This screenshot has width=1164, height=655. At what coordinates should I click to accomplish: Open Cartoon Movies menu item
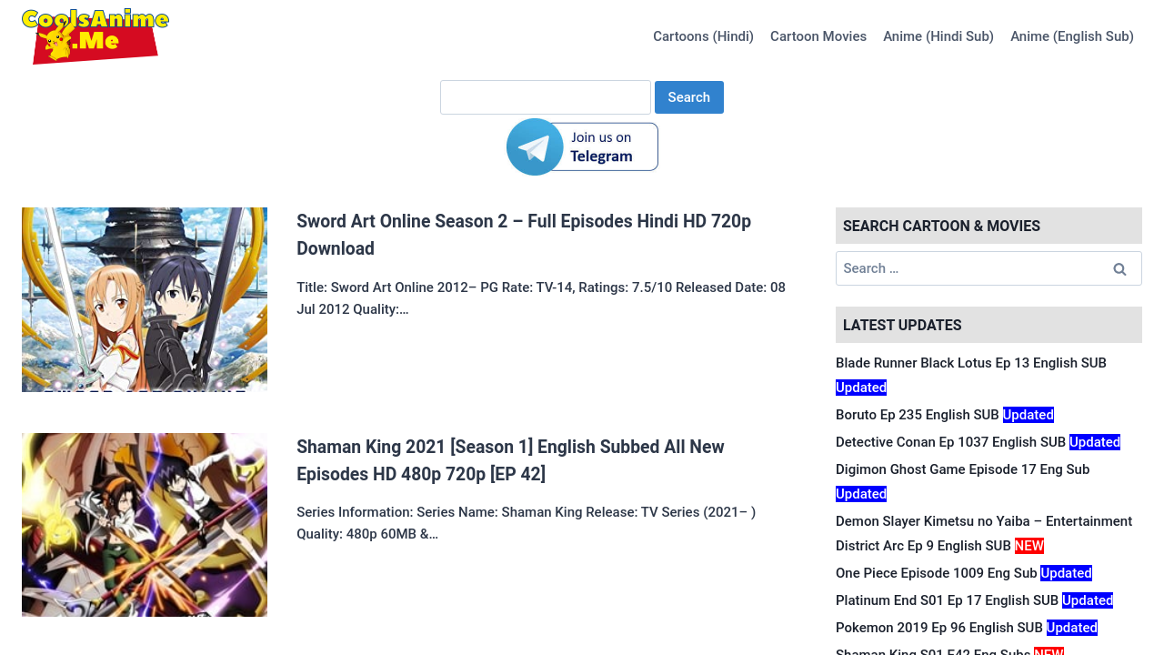818,36
